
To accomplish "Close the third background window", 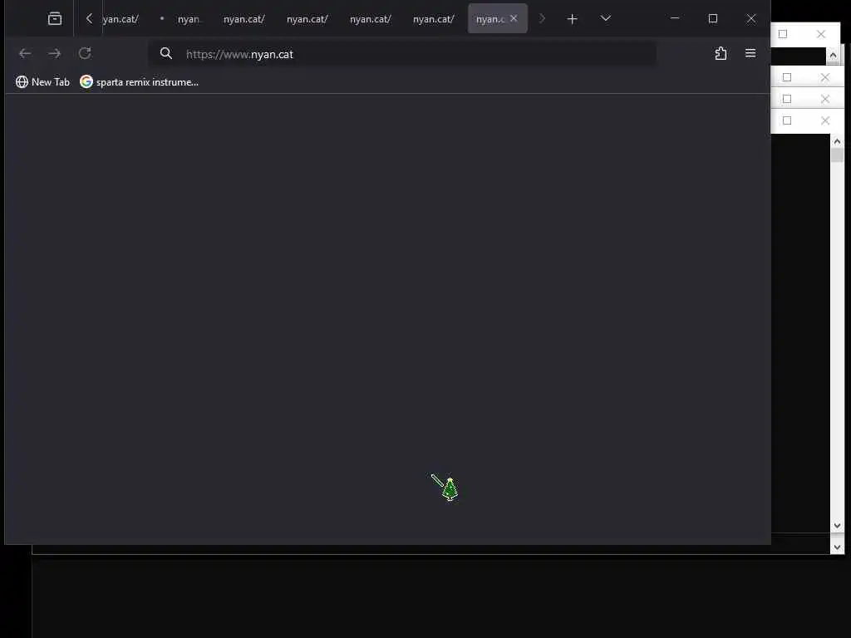I will coord(825,100).
